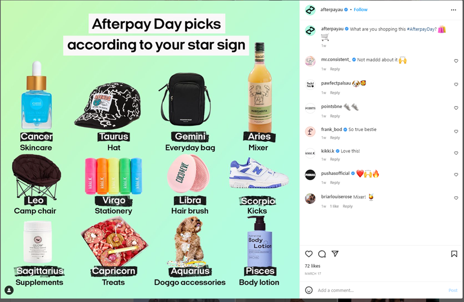View the 72 likes list

pyautogui.click(x=313, y=266)
